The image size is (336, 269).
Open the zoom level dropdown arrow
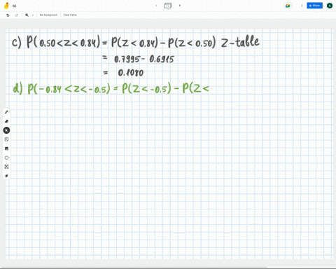(33, 15)
